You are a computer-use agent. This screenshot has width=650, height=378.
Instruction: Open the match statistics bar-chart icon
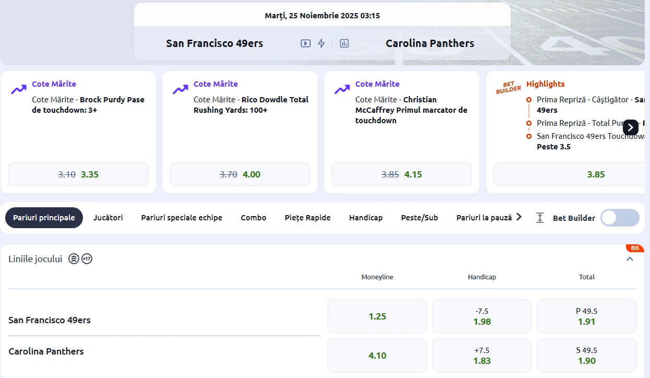pyautogui.click(x=344, y=43)
